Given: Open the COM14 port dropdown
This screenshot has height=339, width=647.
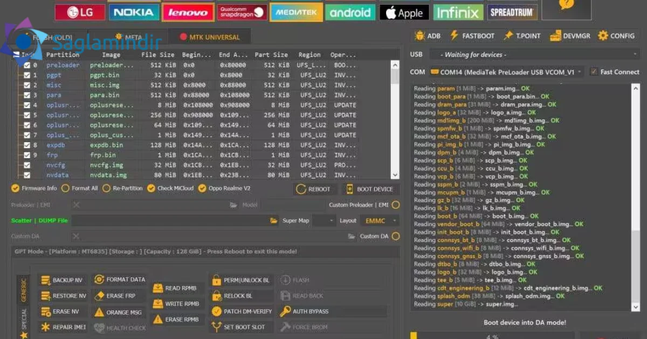Looking at the screenshot, I should (x=507, y=72).
